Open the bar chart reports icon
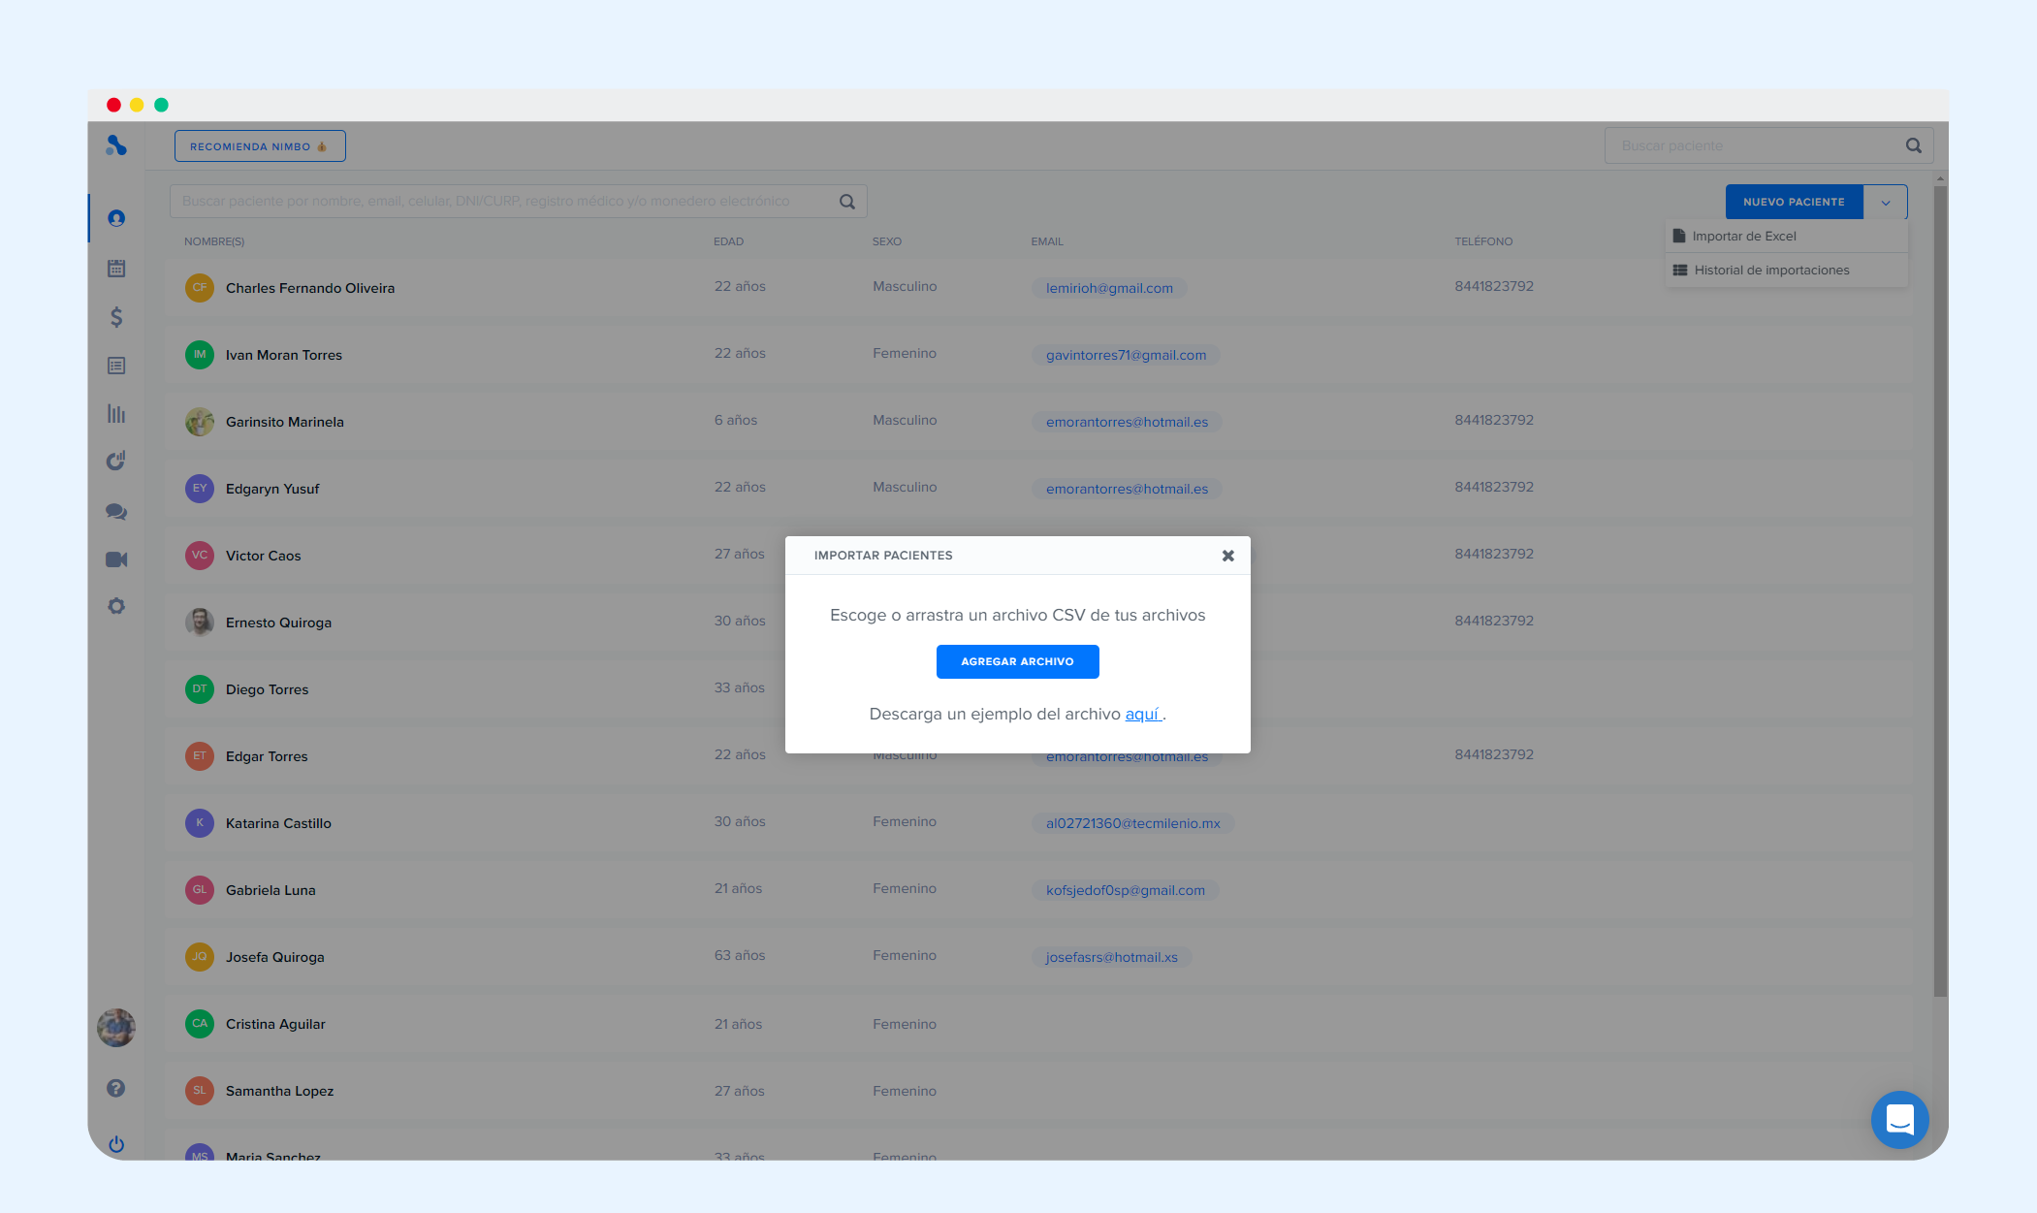 tap(116, 414)
